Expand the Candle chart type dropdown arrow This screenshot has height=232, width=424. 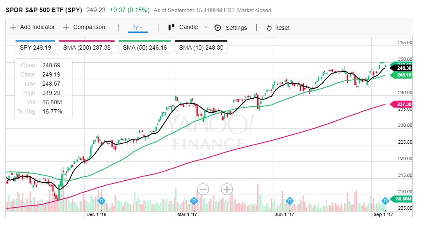pyautogui.click(x=206, y=27)
